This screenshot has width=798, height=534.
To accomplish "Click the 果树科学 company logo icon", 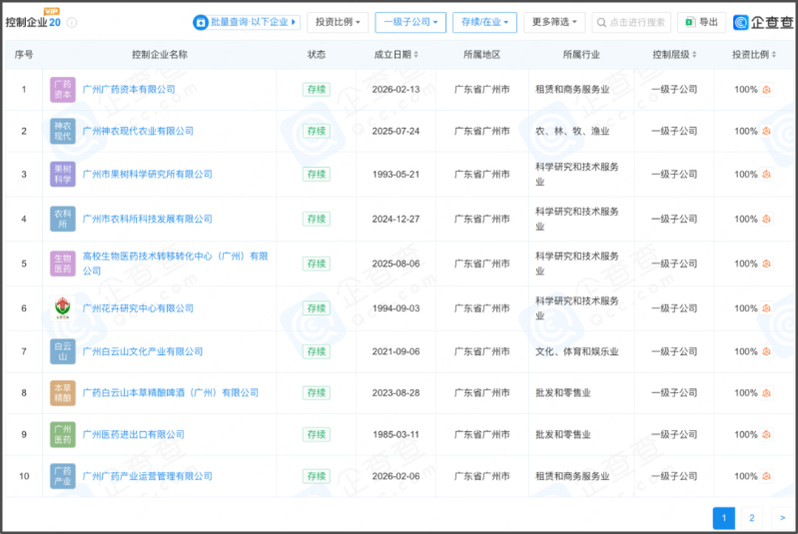I will tap(63, 175).
